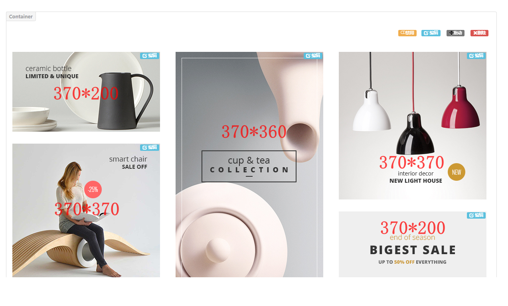The image size is (508, 306).
Task: Edit the Bigest Sale banner via its 编辑 badge
Action: 476,215
